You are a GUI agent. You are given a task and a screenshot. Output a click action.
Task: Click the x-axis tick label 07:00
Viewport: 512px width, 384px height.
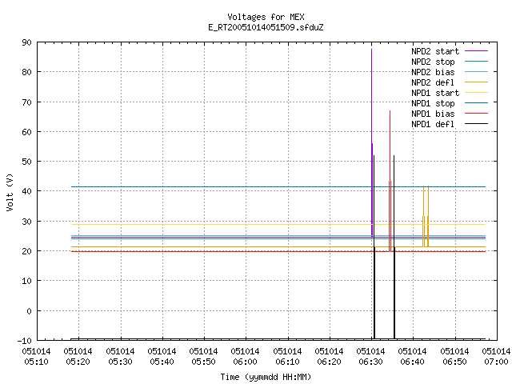[x=496, y=362]
